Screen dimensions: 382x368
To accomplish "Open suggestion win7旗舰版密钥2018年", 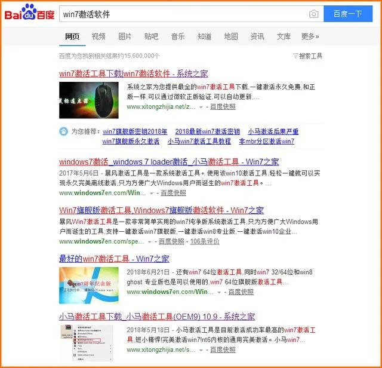I will [135, 131].
